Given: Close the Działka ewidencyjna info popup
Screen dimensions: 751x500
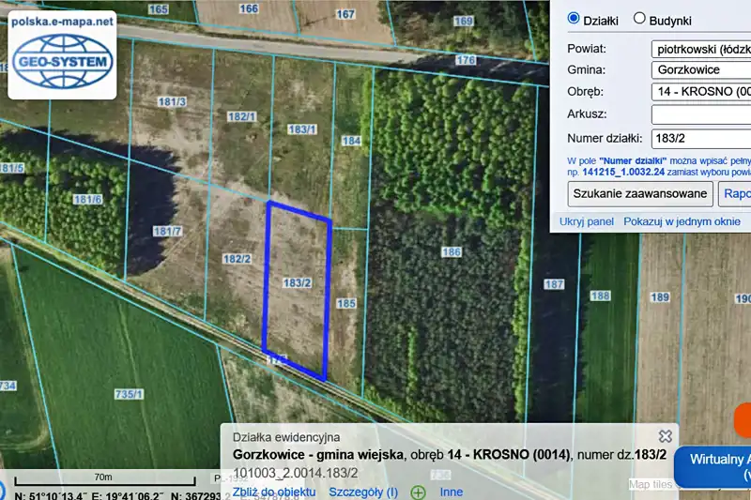Looking at the screenshot, I should pos(666,436).
